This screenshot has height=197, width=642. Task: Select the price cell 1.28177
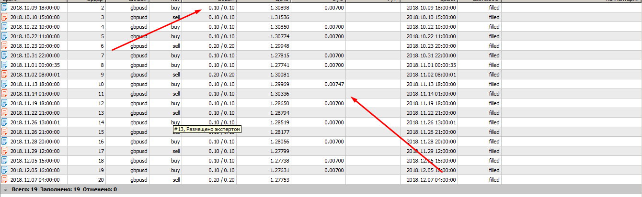click(280, 132)
